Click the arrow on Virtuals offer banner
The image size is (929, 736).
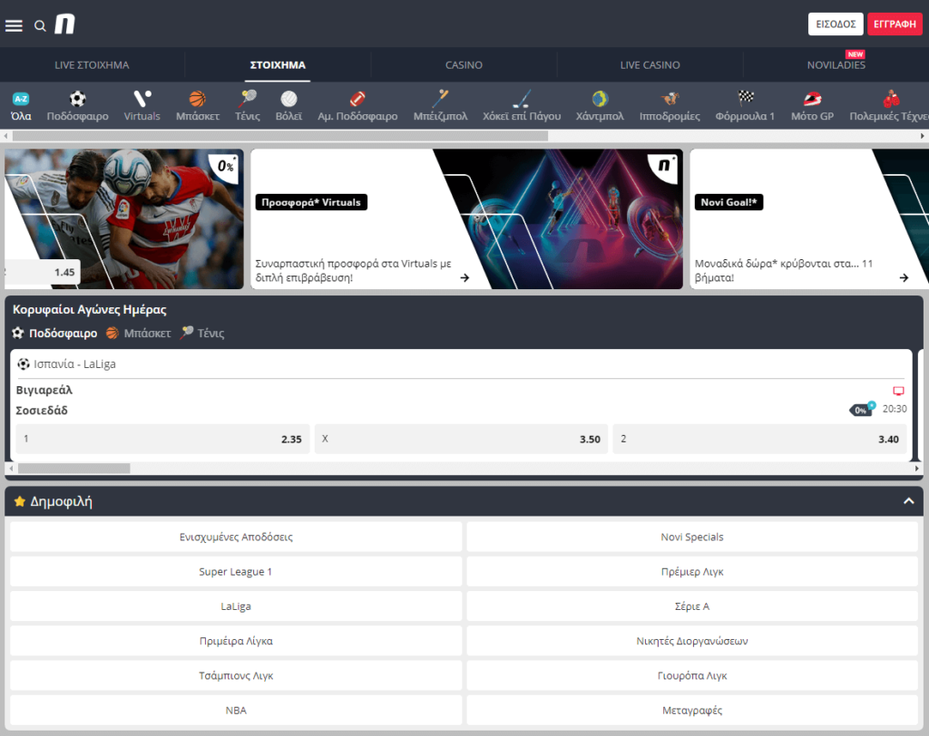pyautogui.click(x=464, y=277)
